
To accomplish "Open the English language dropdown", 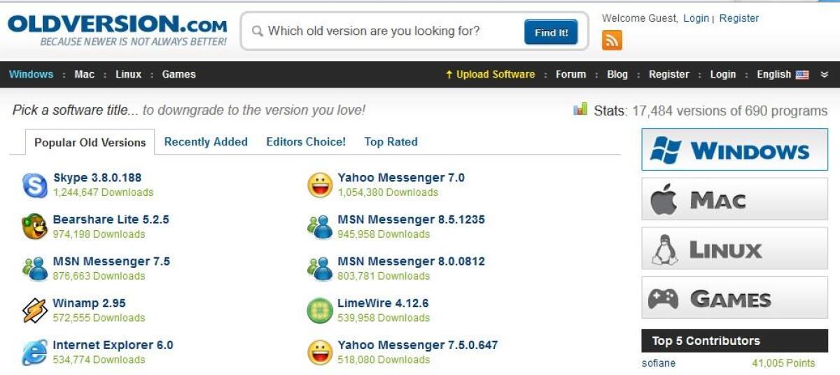I will pos(783,74).
